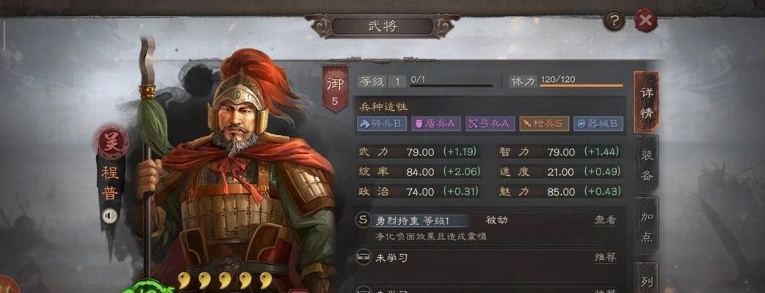Image resolution: width=765 pixels, height=293 pixels.
Task: Switch to the 详情 details tab
Action: pyautogui.click(x=647, y=103)
